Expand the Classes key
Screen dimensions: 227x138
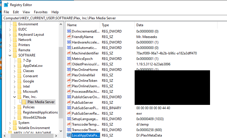(14, 71)
